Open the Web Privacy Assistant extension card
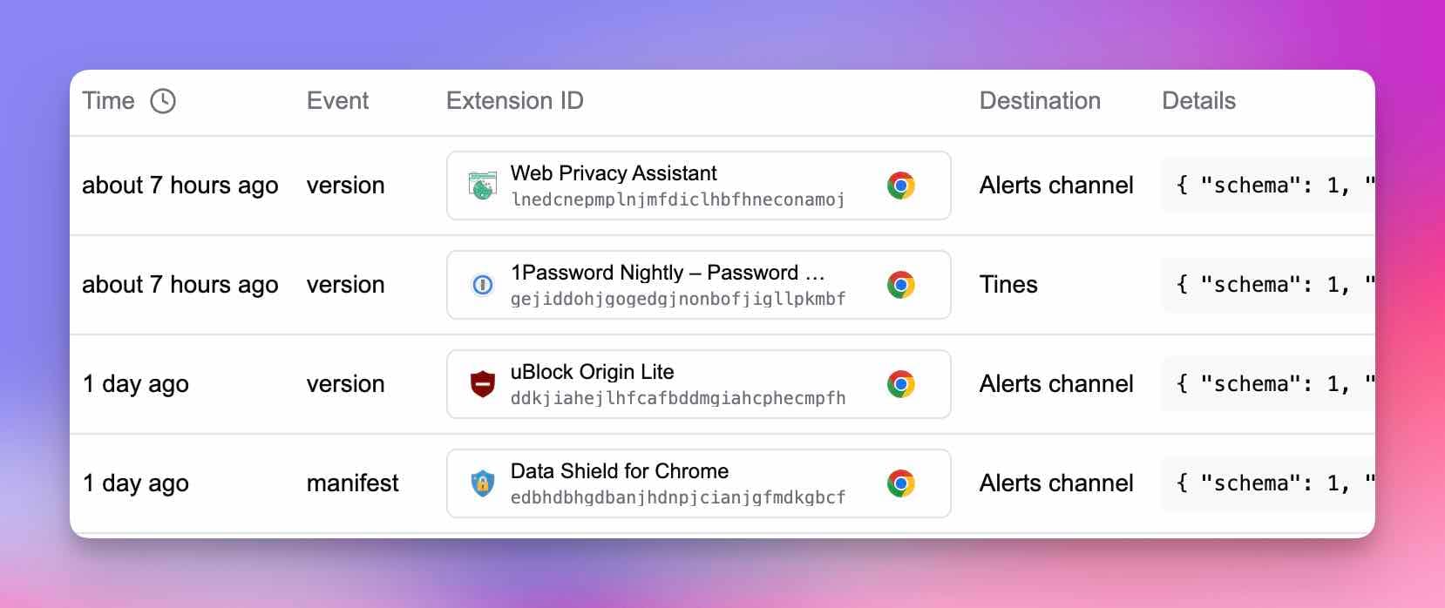This screenshot has width=1445, height=608. point(697,186)
